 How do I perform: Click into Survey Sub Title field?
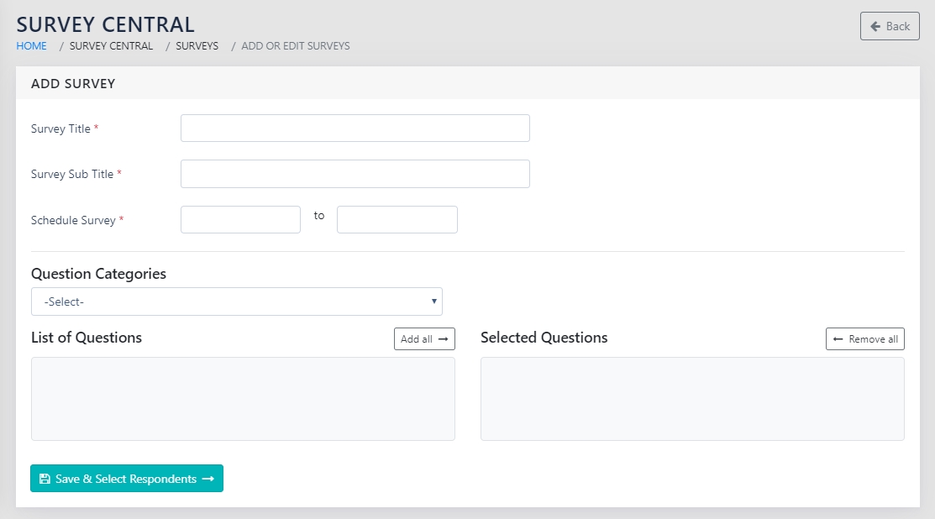355,174
